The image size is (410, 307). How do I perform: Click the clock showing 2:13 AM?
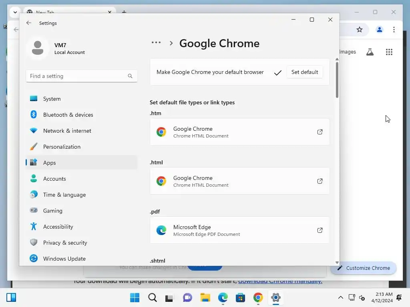tap(382, 297)
